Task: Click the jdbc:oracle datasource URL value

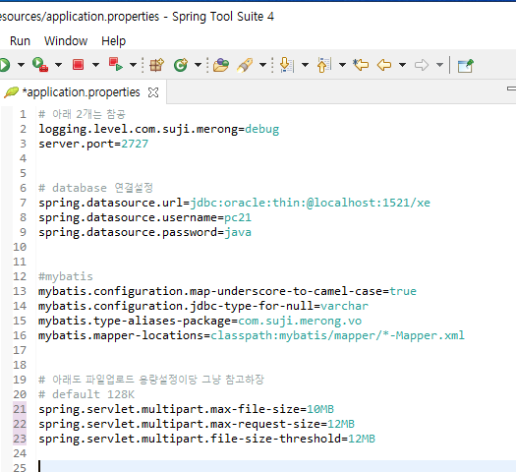Action: click(x=310, y=203)
